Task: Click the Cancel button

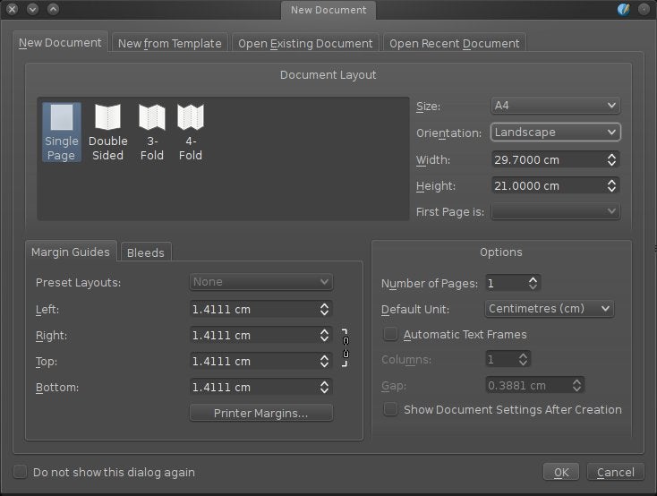Action: pyautogui.click(x=616, y=472)
